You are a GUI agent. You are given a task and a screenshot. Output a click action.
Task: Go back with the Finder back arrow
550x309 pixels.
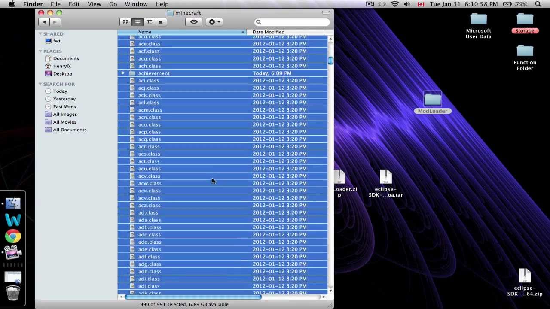click(x=44, y=22)
